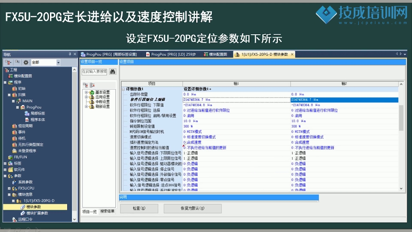
Task: Select 1[U1]:FX5-20PG-D in navigation
Action: [39, 201]
